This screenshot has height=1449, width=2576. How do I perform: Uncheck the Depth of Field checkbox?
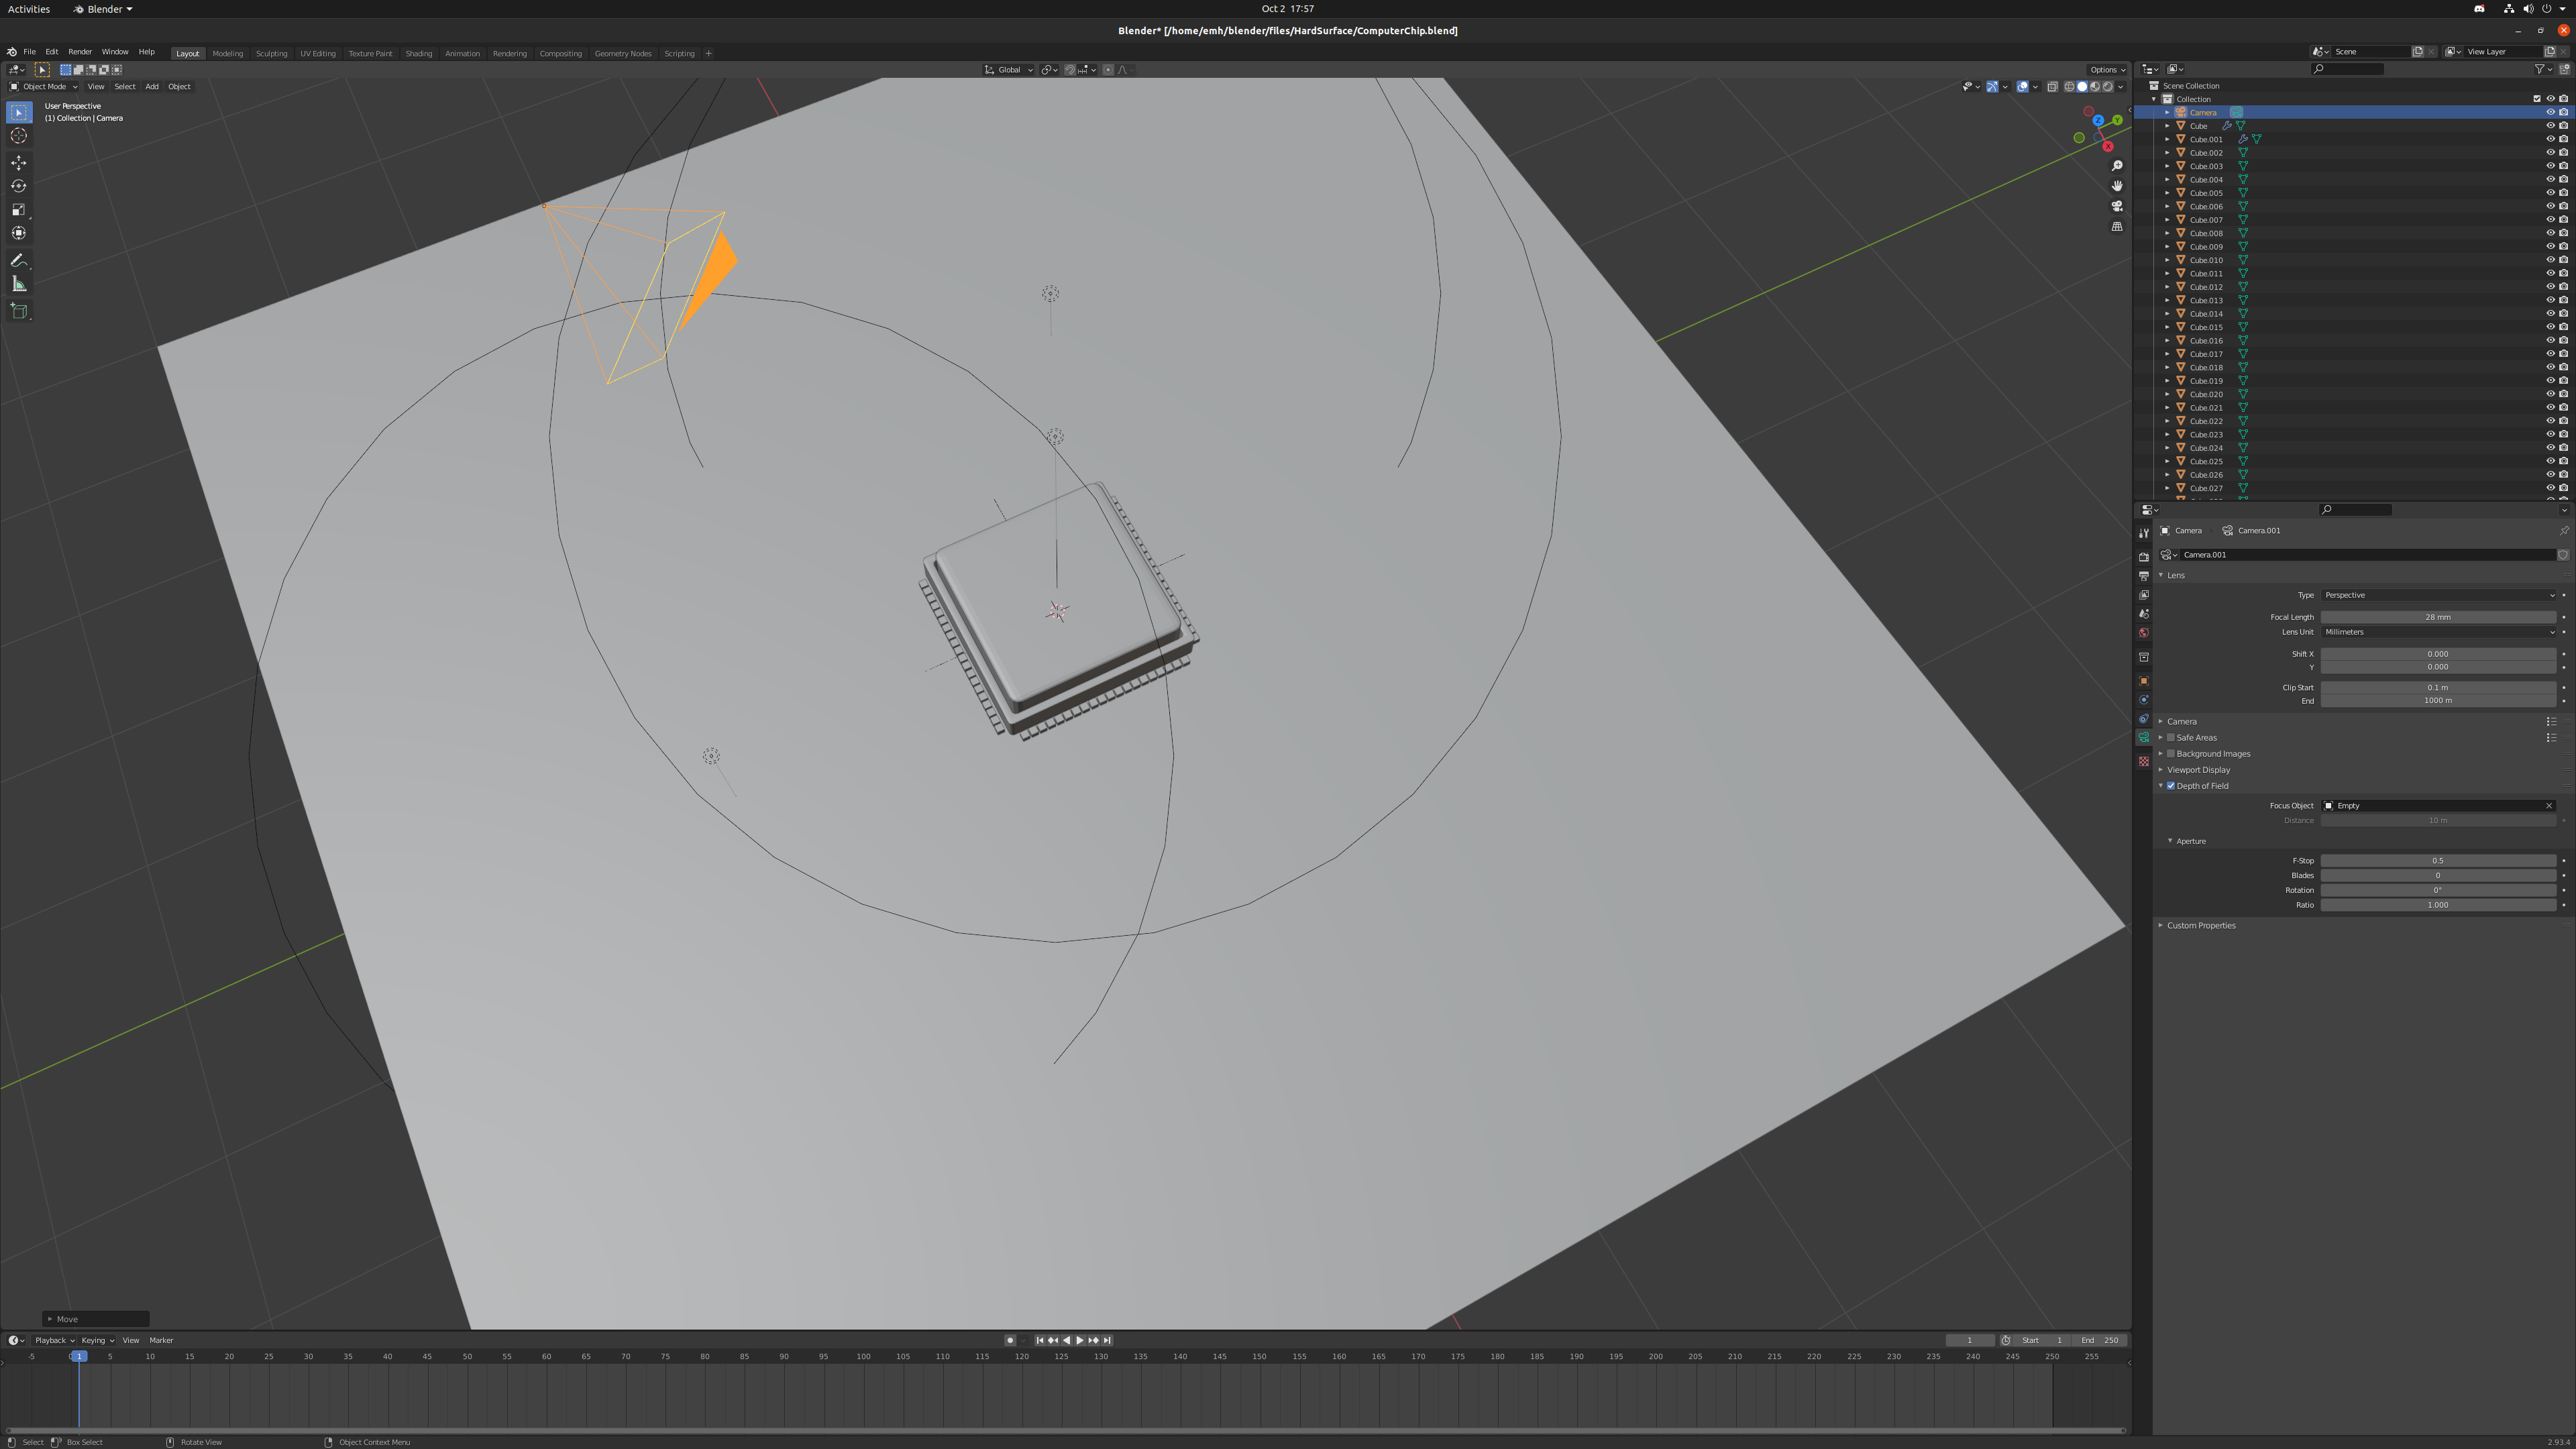[2171, 786]
